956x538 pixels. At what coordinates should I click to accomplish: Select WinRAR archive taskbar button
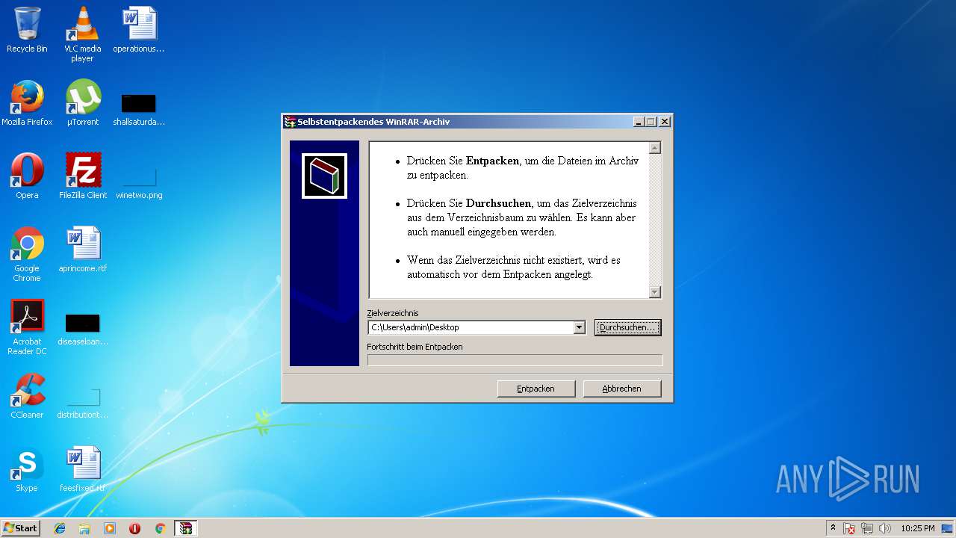click(x=185, y=528)
